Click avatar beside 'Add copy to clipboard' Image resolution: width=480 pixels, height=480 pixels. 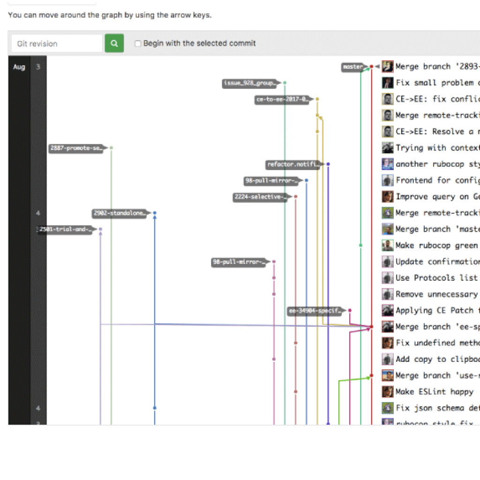pos(387,359)
